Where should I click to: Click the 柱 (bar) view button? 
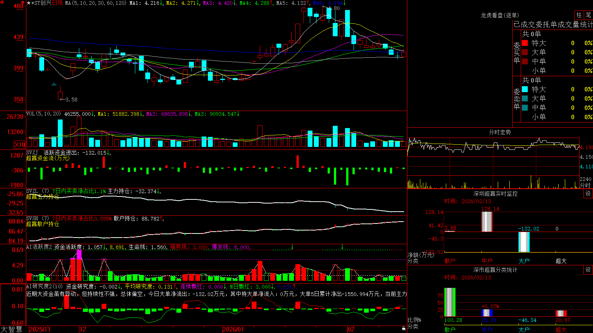tap(579, 15)
